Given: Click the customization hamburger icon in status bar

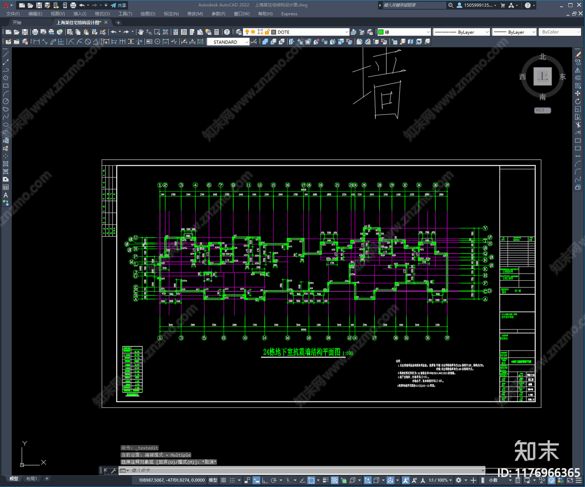Looking at the screenshot, I should coord(578,480).
